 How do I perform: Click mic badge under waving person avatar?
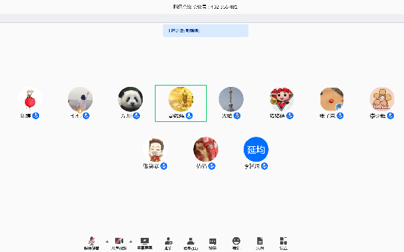86,116
